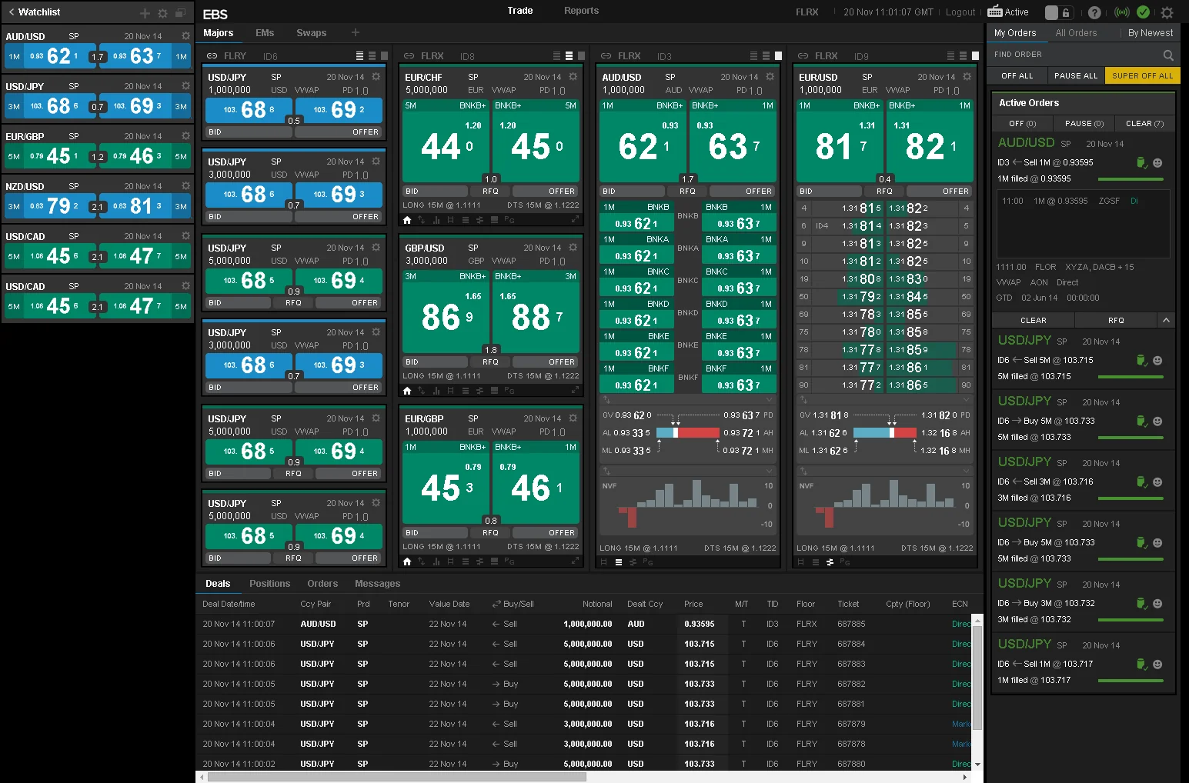Screen dimensions: 1189x783
Task: Click the SUPER OFF ALL button
Action: click(1142, 75)
